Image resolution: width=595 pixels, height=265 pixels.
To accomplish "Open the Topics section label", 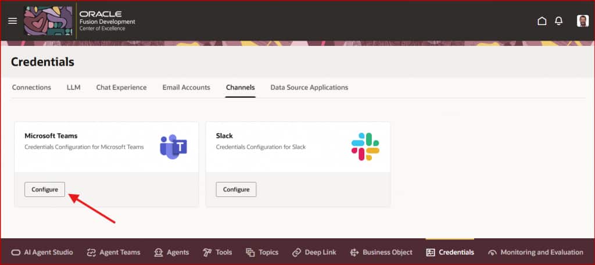I will pos(268,252).
